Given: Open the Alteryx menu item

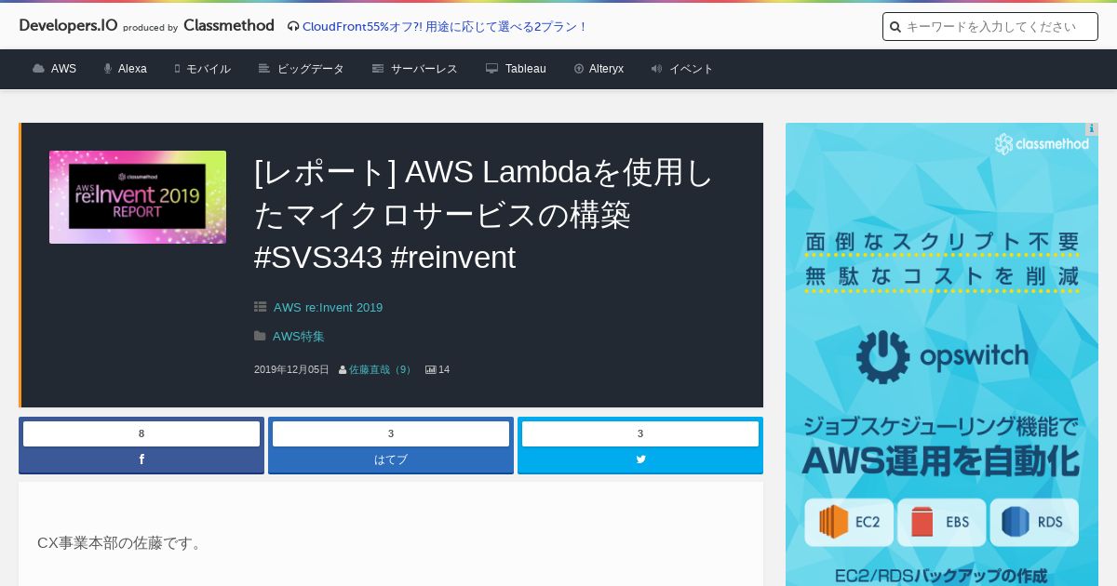Looking at the screenshot, I should coord(599,69).
